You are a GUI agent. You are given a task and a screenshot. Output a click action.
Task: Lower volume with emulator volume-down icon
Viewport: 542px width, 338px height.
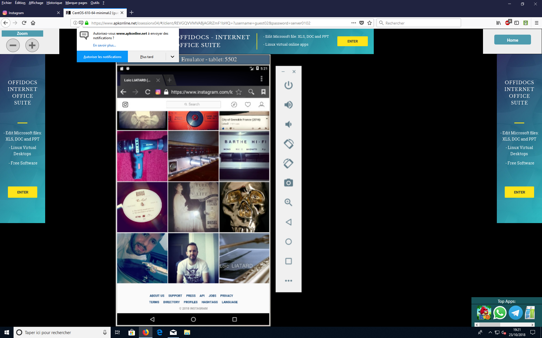288,124
